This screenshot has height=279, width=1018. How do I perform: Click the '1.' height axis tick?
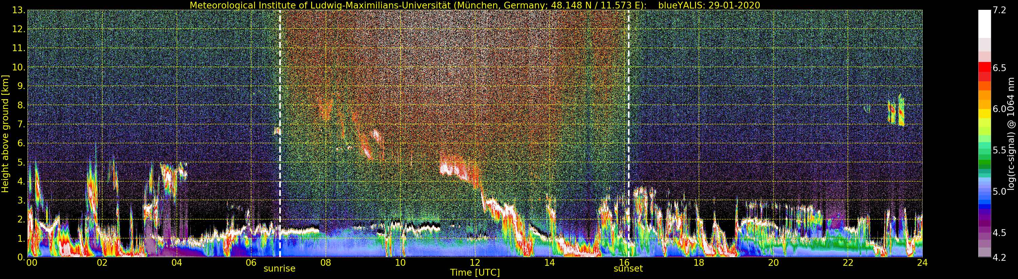coord(21,238)
